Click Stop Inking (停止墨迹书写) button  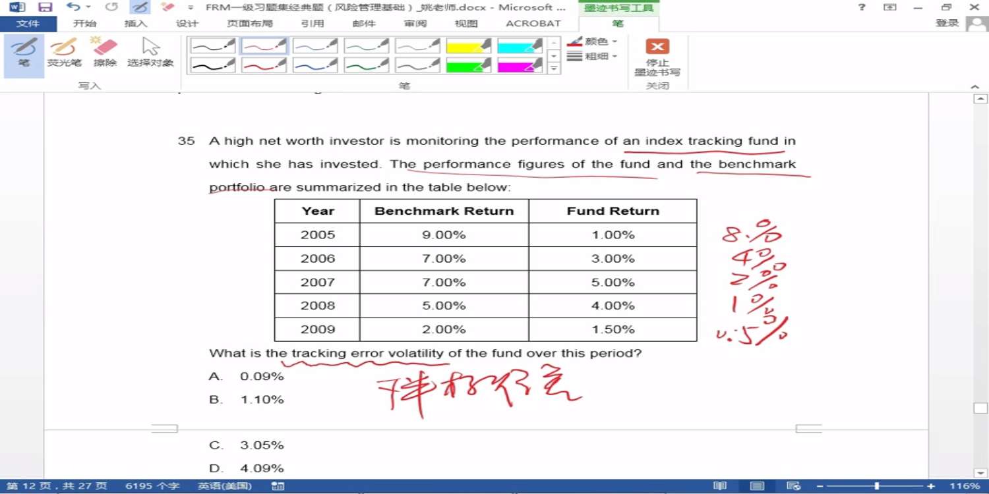(x=657, y=57)
